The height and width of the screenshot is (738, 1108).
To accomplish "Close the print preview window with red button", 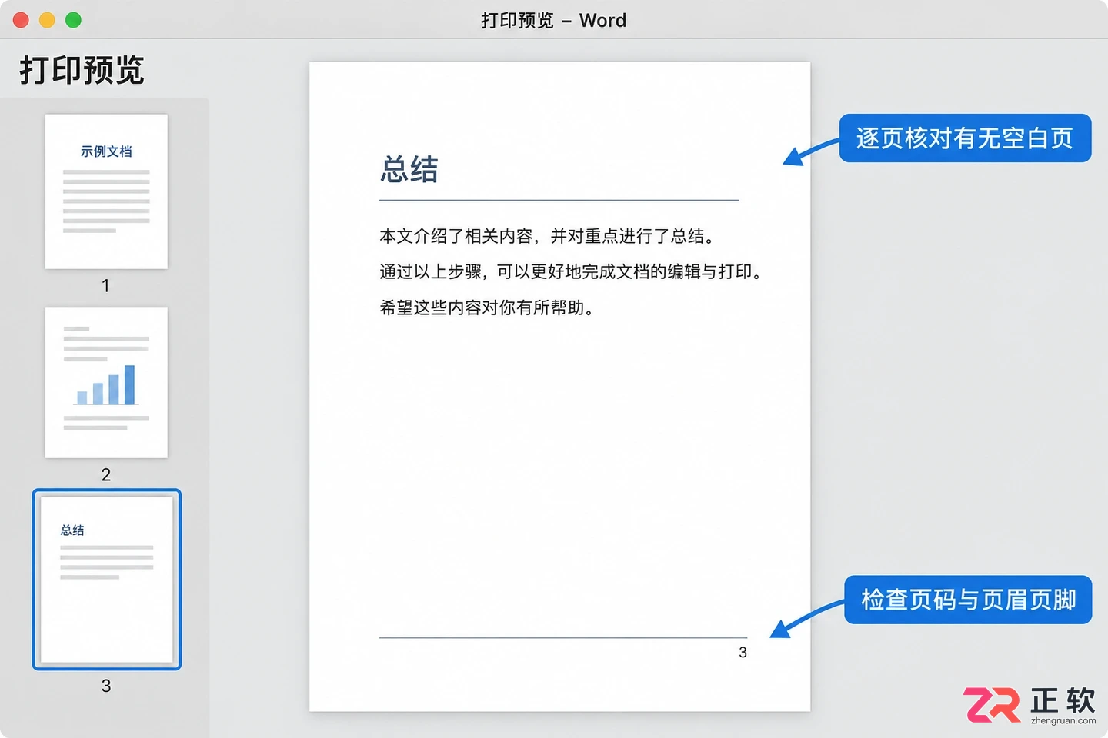I will coord(21,20).
